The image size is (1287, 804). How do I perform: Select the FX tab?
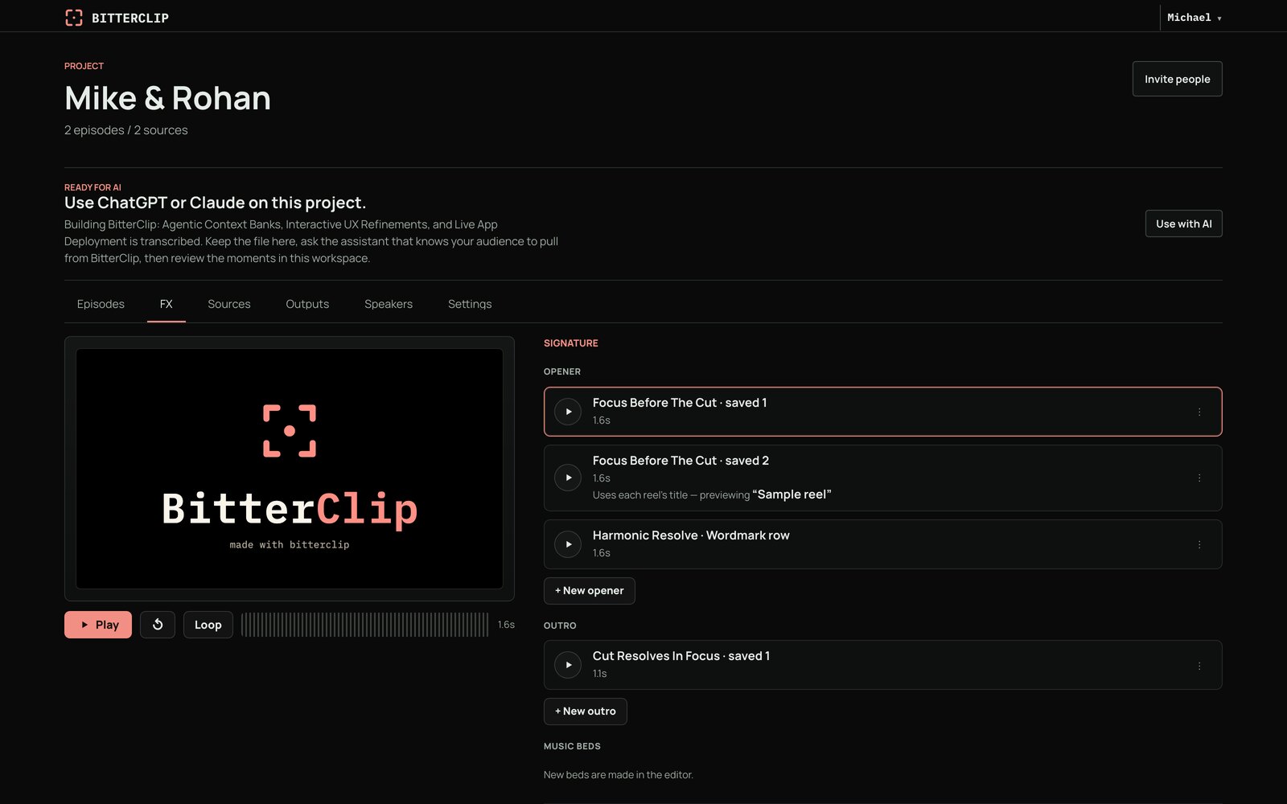[166, 304]
